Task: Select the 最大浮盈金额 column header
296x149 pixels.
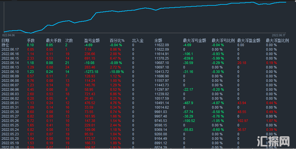Action: point(249,41)
